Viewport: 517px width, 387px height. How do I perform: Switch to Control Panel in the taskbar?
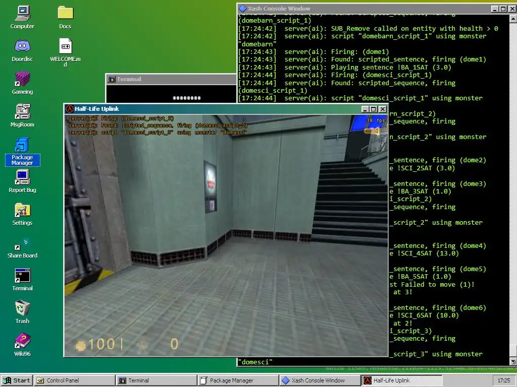(75, 380)
